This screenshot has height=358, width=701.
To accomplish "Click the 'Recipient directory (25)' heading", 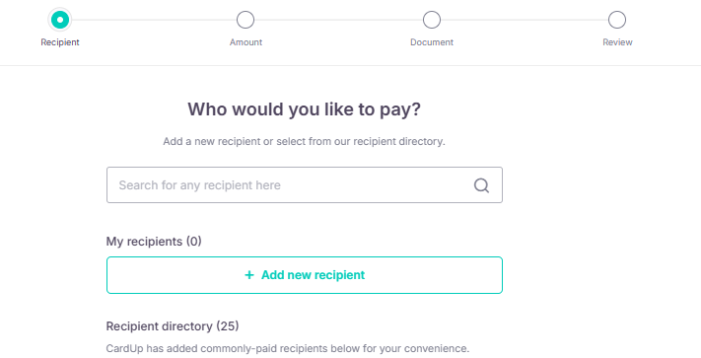I will coord(173,326).
